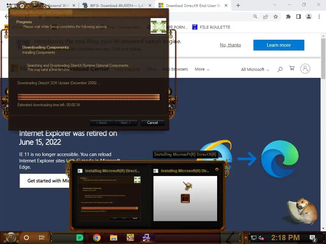Open FILE ROULETTE bookmark
The image size is (326, 244).
coord(211,27)
